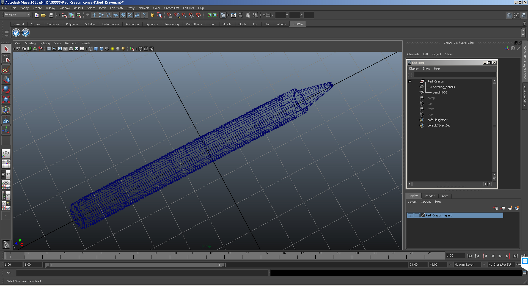The width and height of the screenshot is (528, 286).
Task: Enable snap to grids magnet icon
Action: [x=170, y=15]
